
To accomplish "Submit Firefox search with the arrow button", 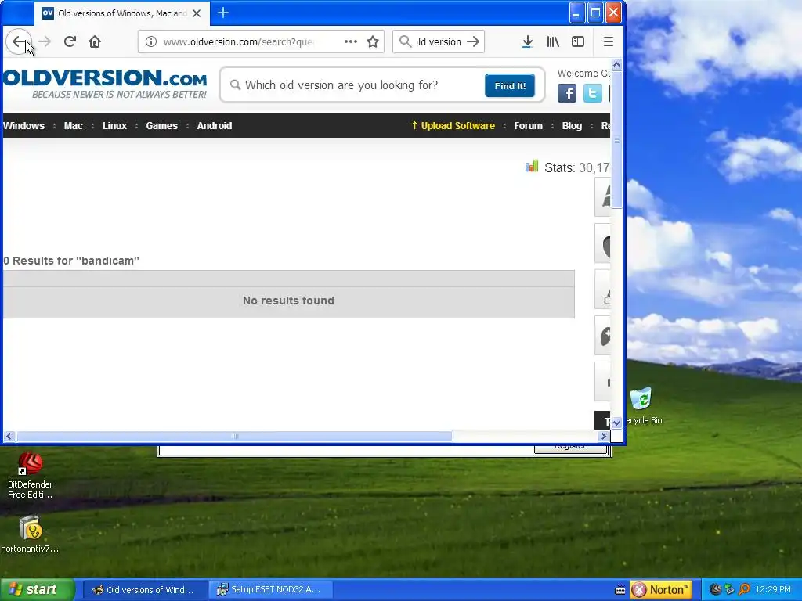I will [474, 42].
